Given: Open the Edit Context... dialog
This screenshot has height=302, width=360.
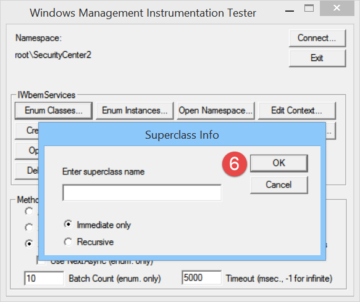Looking at the screenshot, I should click(297, 111).
